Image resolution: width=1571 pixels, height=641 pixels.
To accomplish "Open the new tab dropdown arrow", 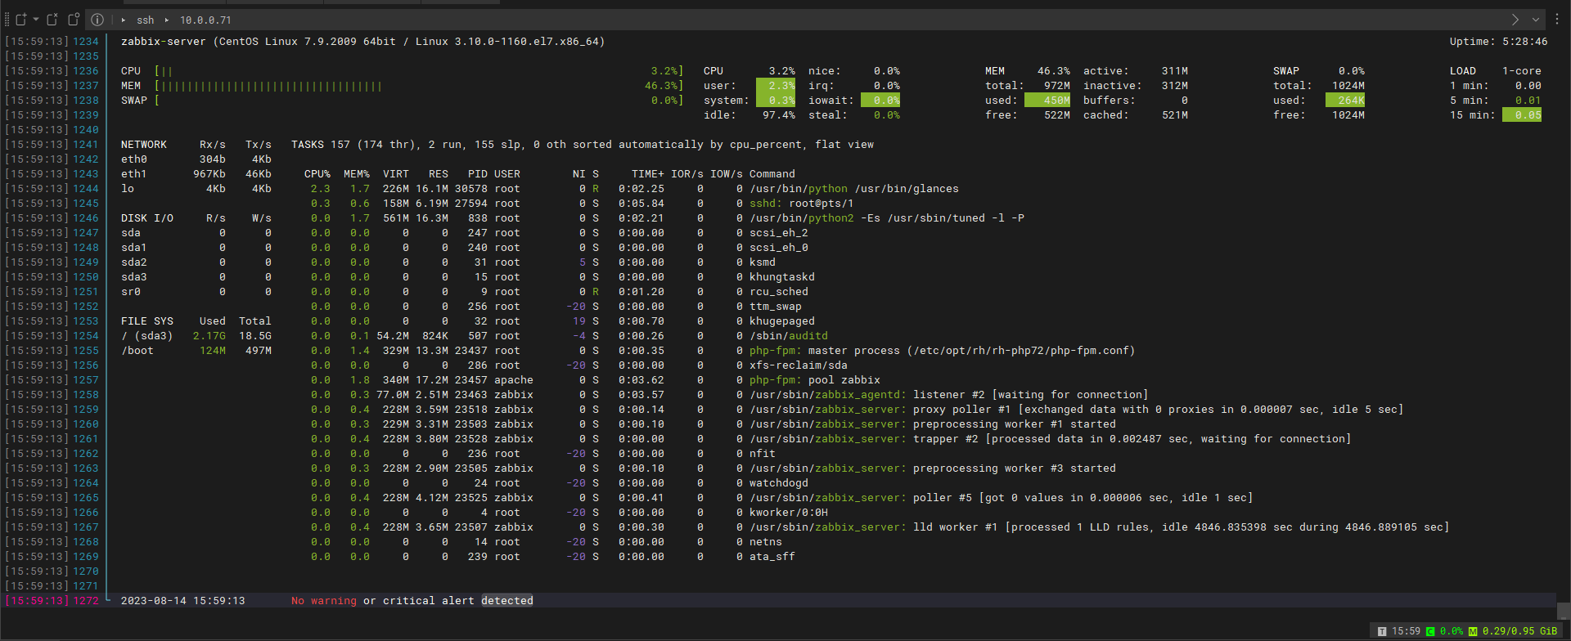I will pyautogui.click(x=36, y=20).
